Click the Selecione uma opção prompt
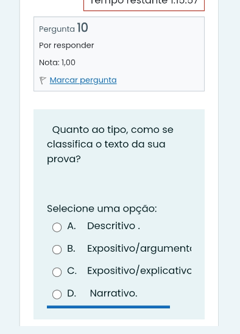The height and width of the screenshot is (334, 240). tap(102, 208)
